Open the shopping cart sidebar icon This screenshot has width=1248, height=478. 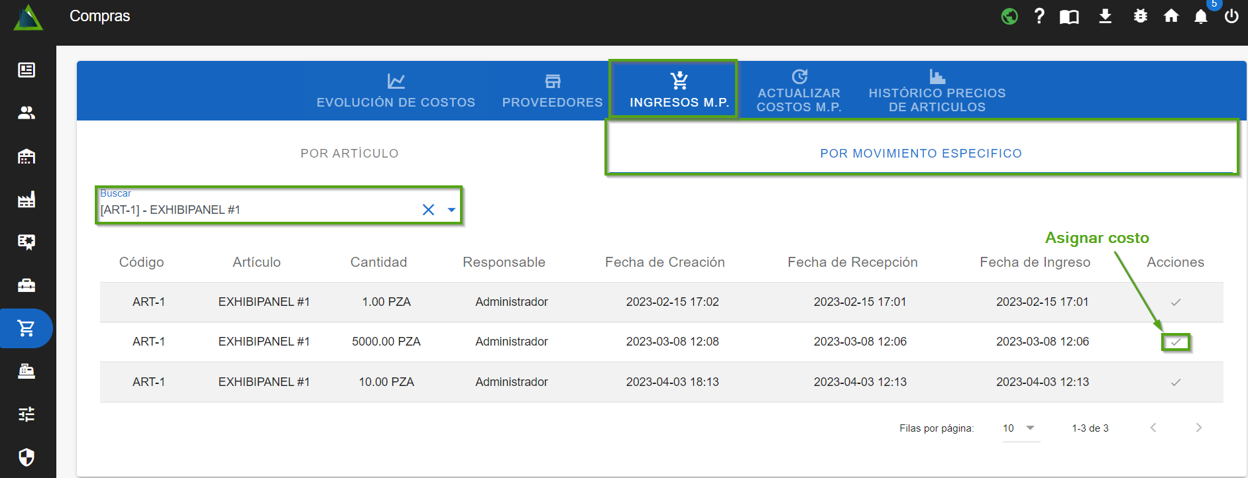click(27, 328)
